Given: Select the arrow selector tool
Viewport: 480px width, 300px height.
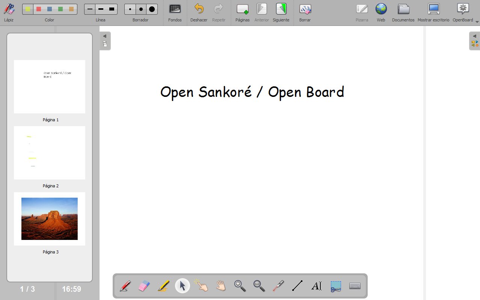Looking at the screenshot, I should pos(183,286).
